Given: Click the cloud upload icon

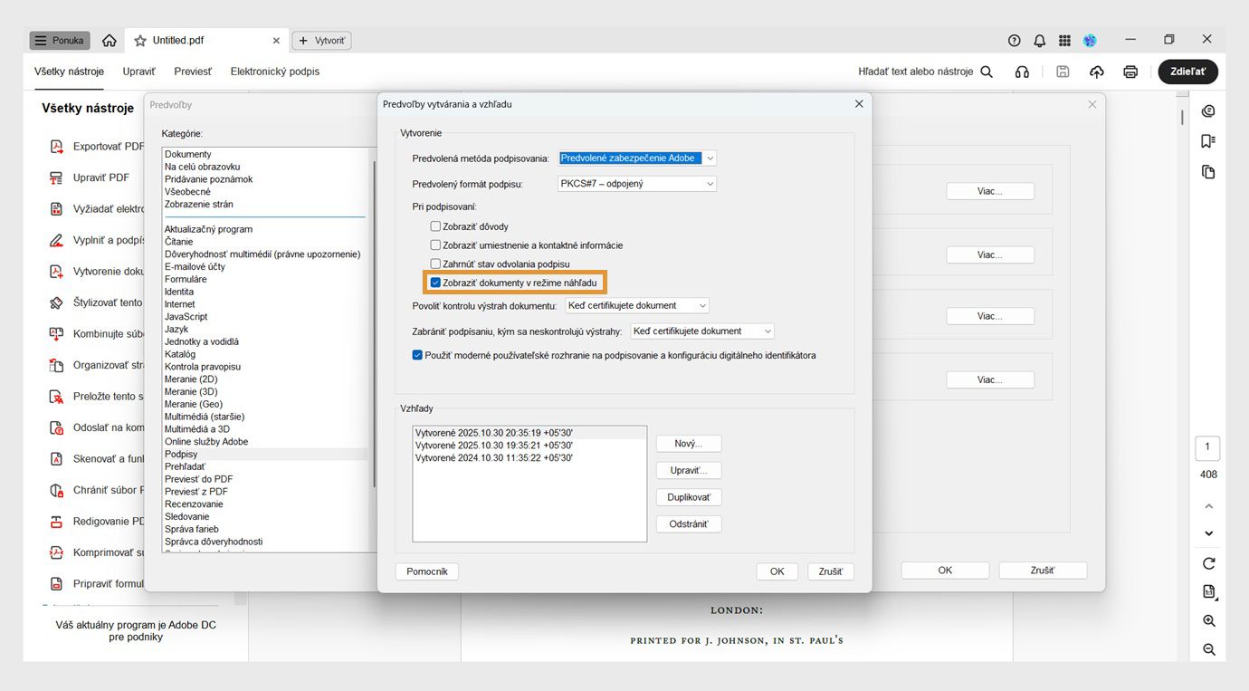Looking at the screenshot, I should [x=1096, y=72].
